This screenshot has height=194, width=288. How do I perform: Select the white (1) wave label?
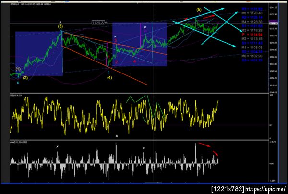click(18, 69)
